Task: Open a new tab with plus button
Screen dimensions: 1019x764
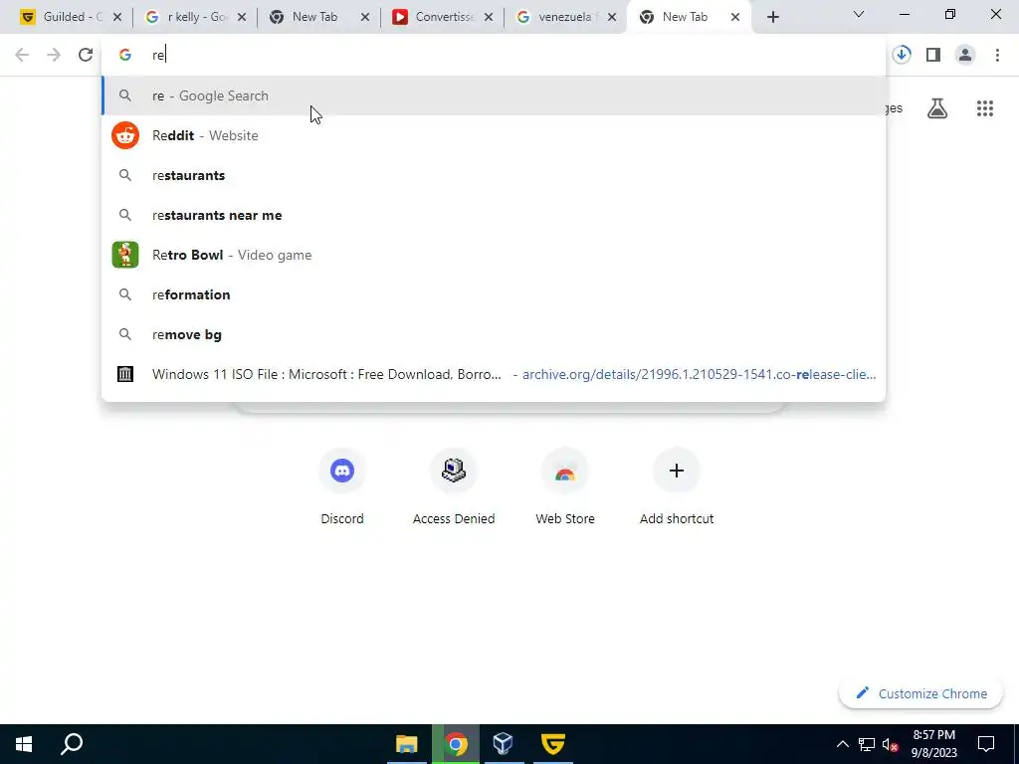Action: (772, 17)
